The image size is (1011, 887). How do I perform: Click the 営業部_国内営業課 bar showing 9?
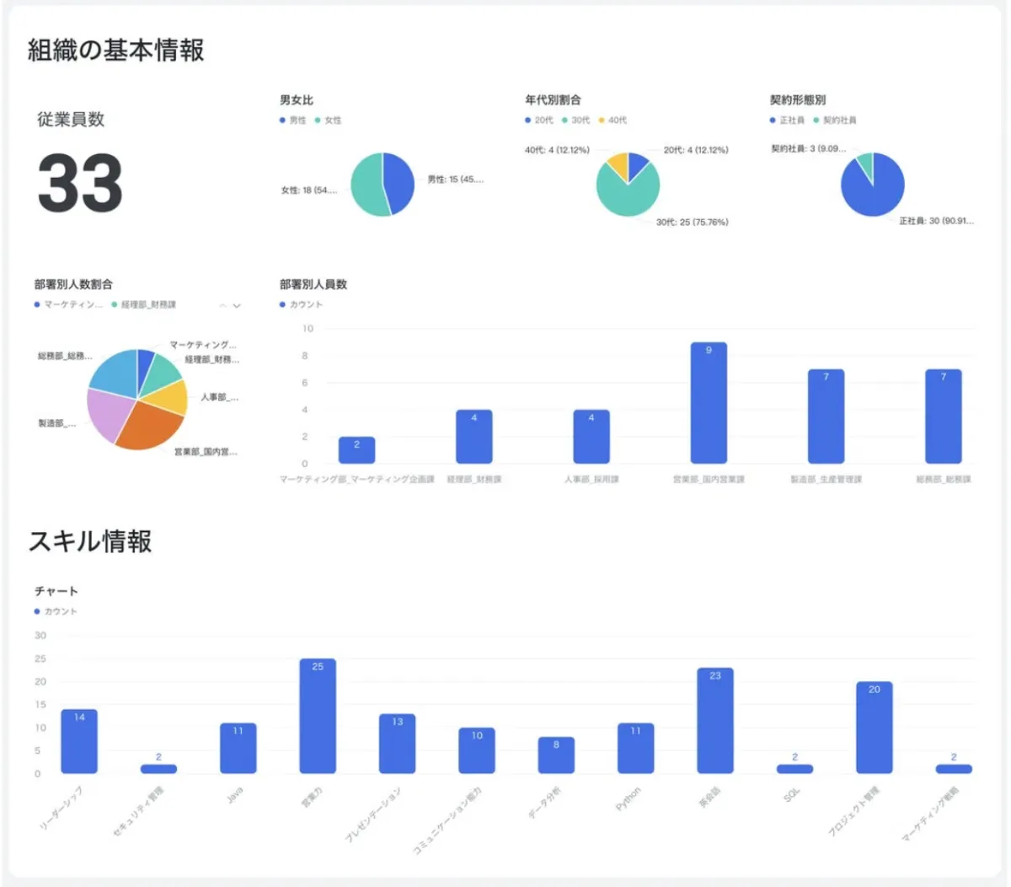click(709, 403)
